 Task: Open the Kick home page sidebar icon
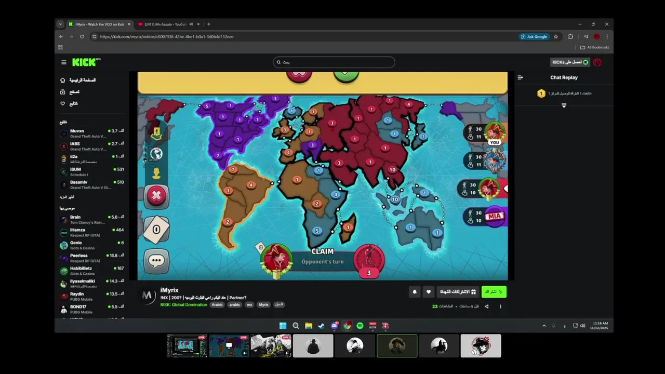63,80
